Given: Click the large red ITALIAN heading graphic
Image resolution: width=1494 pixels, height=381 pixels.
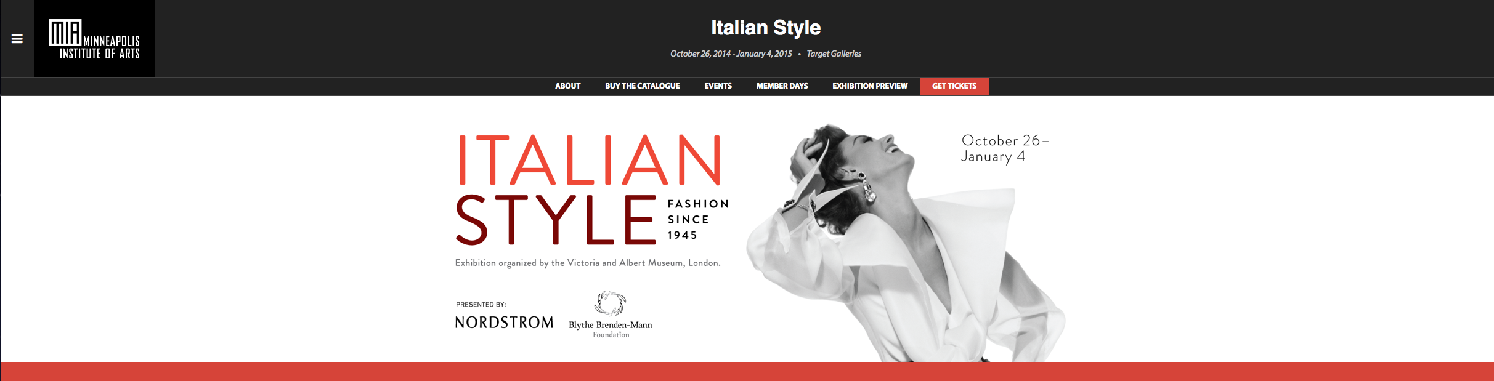Looking at the screenshot, I should [x=590, y=160].
